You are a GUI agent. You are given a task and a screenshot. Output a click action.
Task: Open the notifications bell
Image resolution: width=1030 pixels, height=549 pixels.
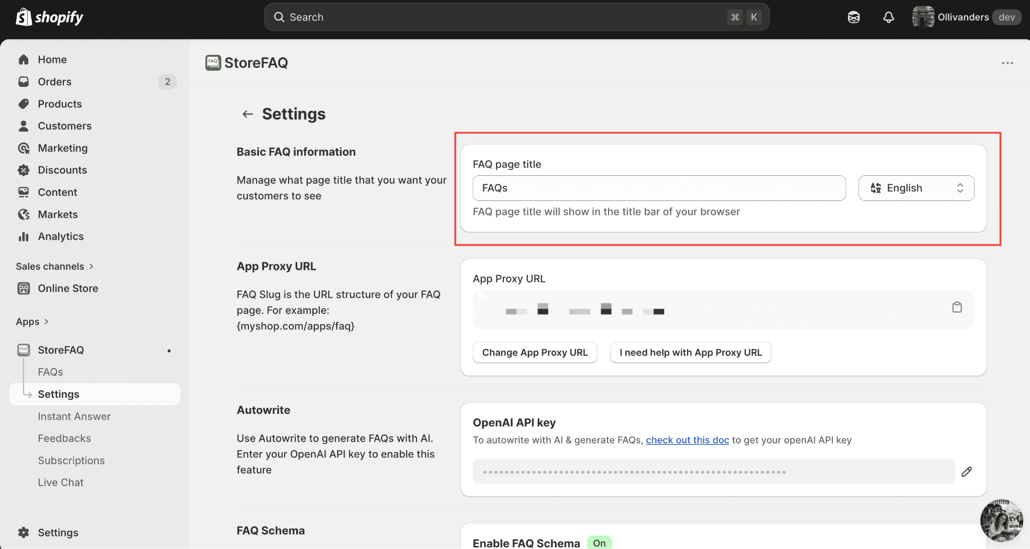click(x=889, y=17)
